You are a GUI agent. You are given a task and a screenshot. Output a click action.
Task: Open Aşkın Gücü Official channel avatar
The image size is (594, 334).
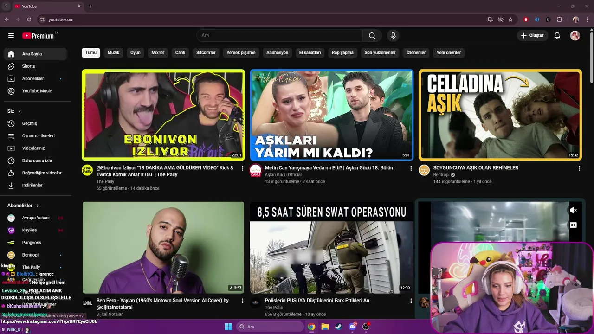(x=256, y=170)
